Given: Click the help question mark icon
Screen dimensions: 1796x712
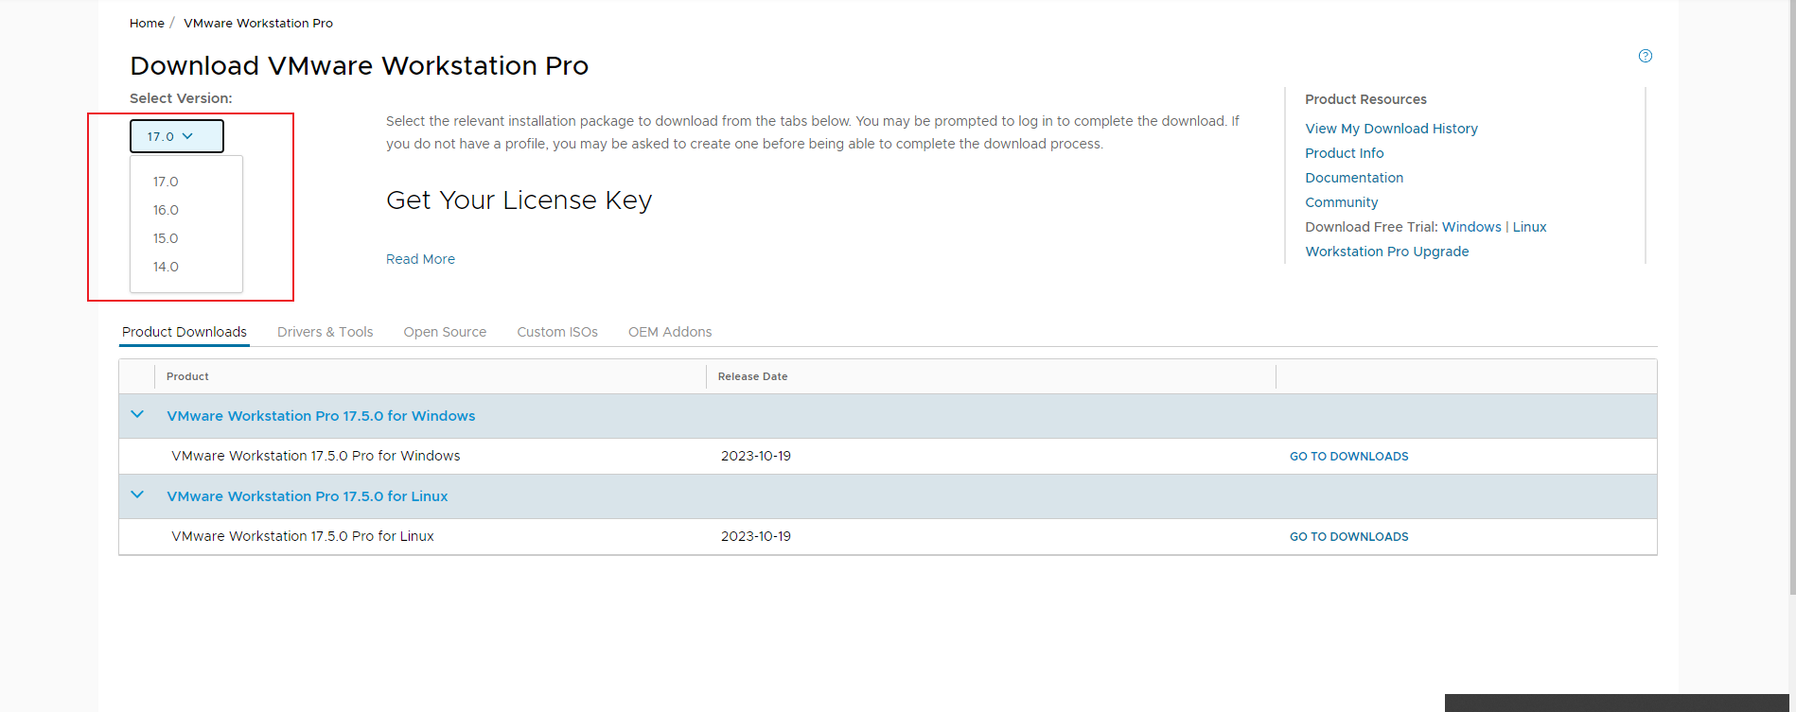Looking at the screenshot, I should [x=1646, y=56].
